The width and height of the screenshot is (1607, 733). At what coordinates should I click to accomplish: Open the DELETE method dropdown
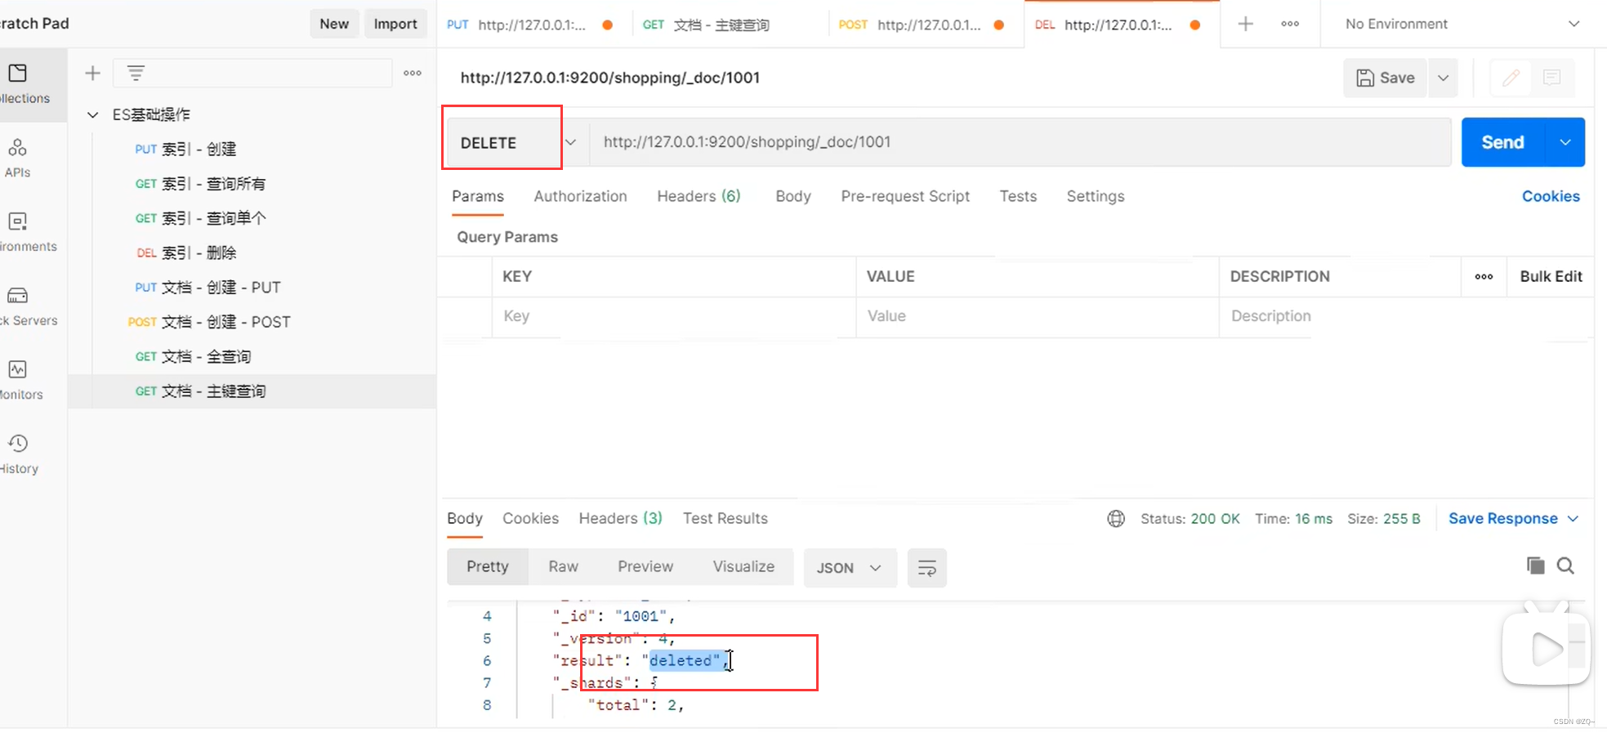pos(570,142)
